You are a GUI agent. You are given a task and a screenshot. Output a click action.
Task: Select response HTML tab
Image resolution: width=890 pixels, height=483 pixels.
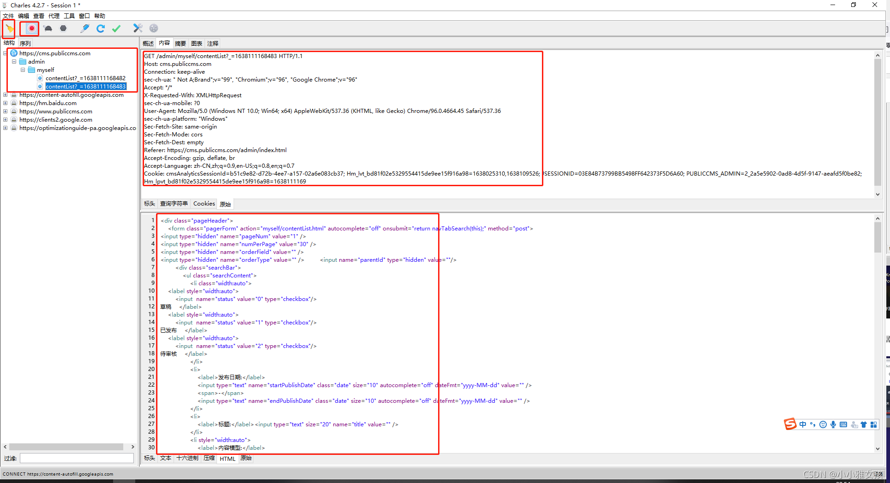(228, 459)
